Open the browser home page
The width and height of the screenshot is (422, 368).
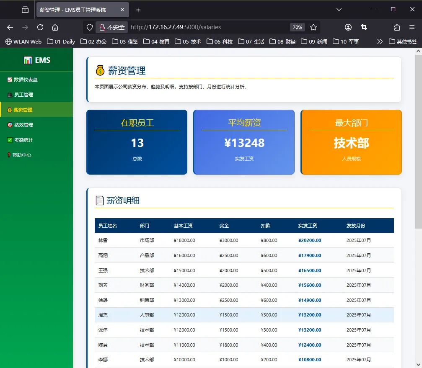pyautogui.click(x=55, y=27)
